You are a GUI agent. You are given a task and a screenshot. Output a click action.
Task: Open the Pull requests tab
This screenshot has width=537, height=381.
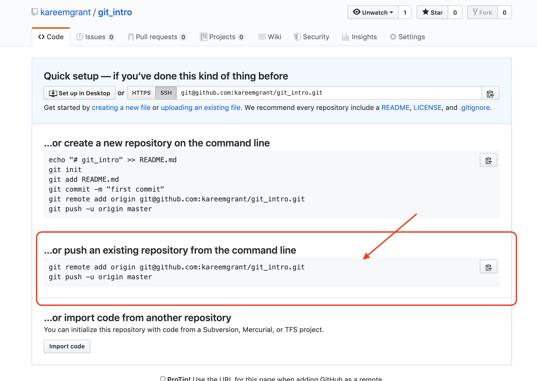click(x=157, y=37)
